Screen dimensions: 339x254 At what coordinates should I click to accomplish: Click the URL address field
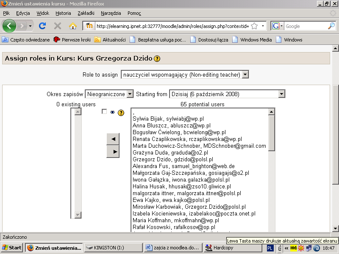point(172,26)
